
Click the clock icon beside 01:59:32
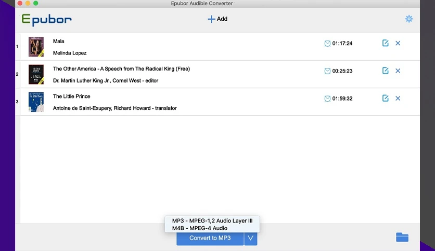(x=327, y=99)
